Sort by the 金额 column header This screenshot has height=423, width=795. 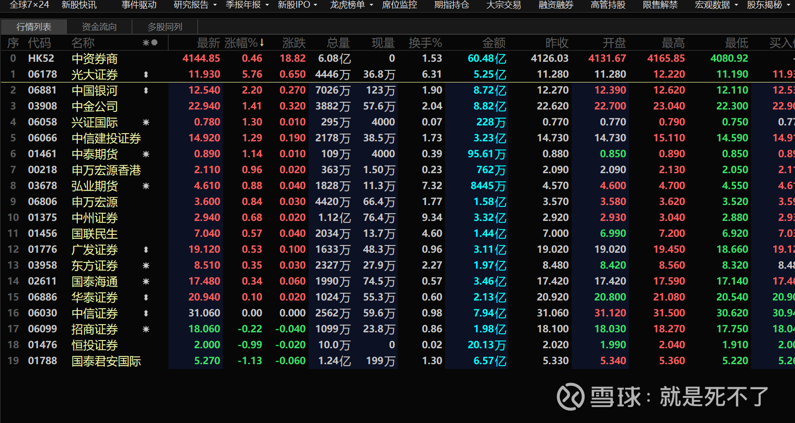tap(494, 43)
